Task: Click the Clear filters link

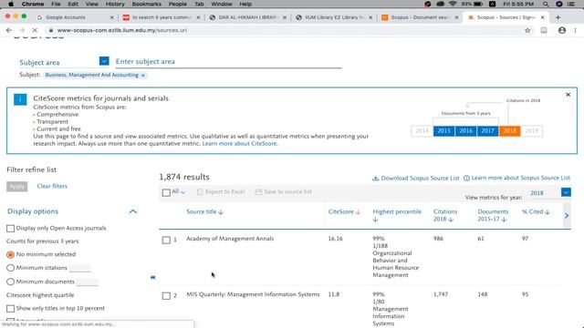Action: coord(52,186)
